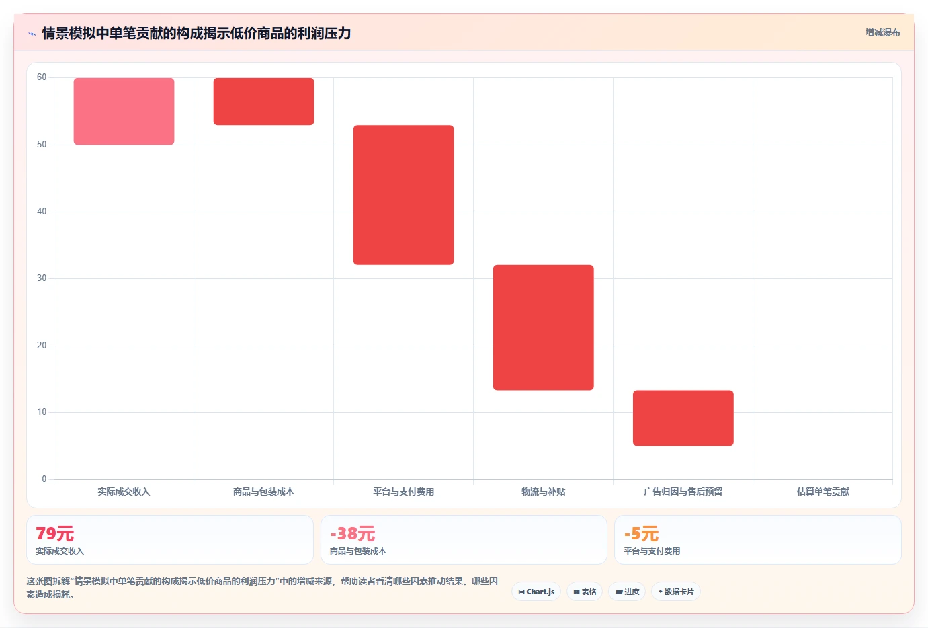Select the 表格 tag chip
The width and height of the screenshot is (928, 628).
pyautogui.click(x=585, y=592)
